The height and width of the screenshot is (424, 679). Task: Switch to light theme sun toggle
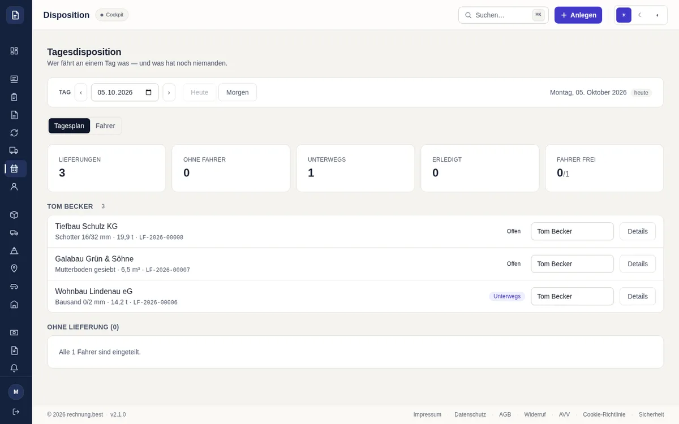624,15
